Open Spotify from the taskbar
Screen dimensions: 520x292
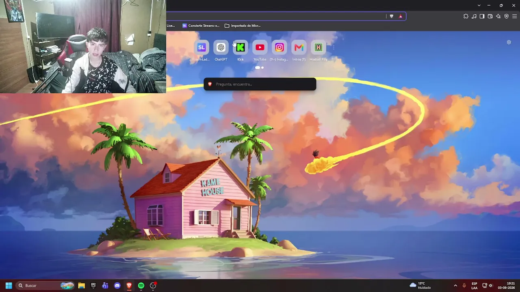[x=141, y=286]
